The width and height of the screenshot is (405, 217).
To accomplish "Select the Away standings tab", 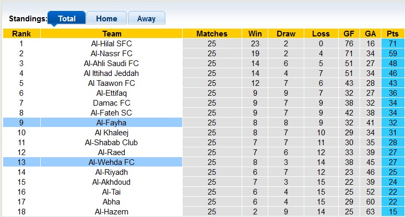I will coord(146,19).
